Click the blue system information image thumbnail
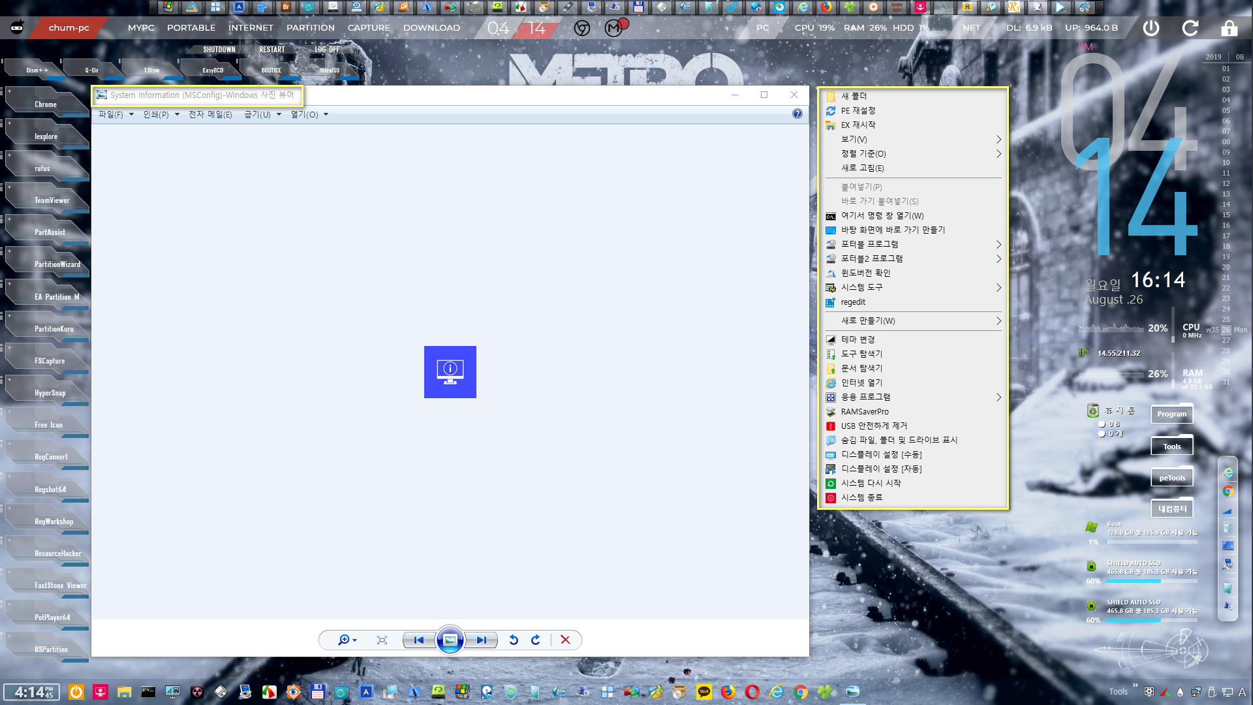 coord(450,372)
